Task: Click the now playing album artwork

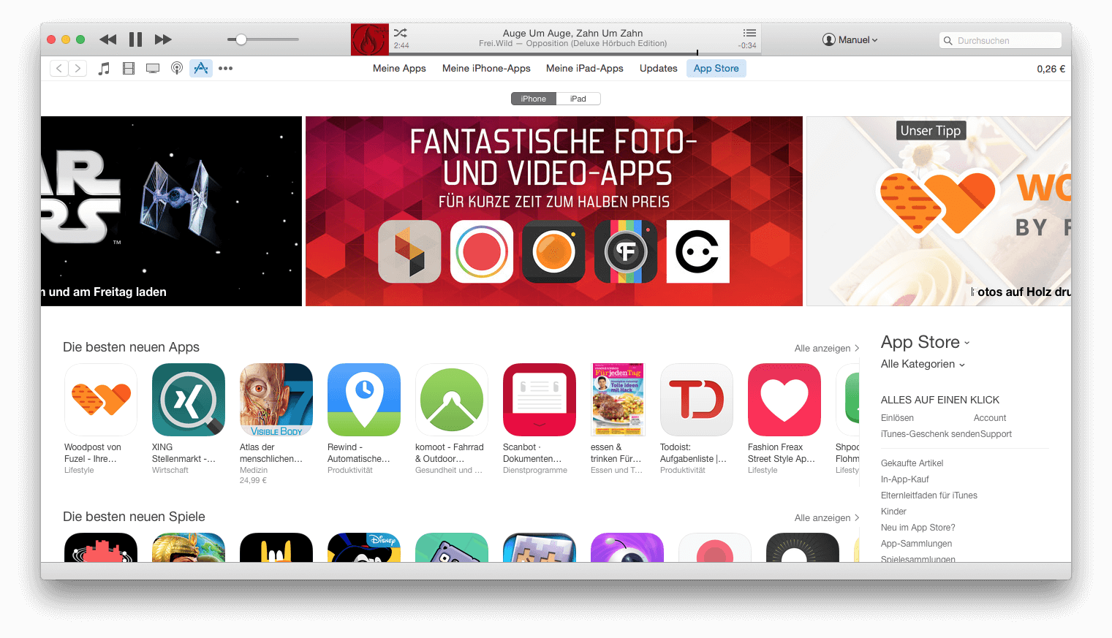Action: pyautogui.click(x=370, y=39)
